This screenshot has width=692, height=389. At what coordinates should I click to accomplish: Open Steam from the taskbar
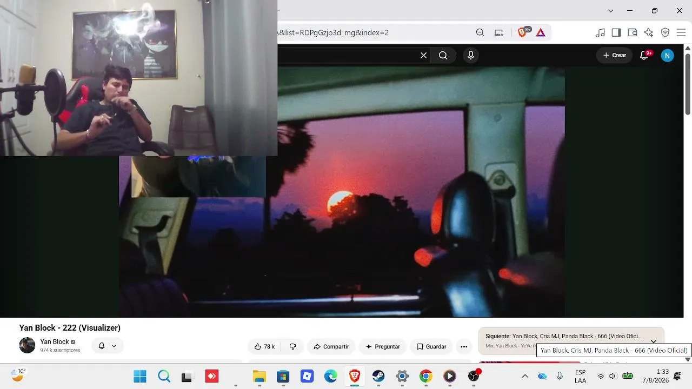click(x=378, y=376)
